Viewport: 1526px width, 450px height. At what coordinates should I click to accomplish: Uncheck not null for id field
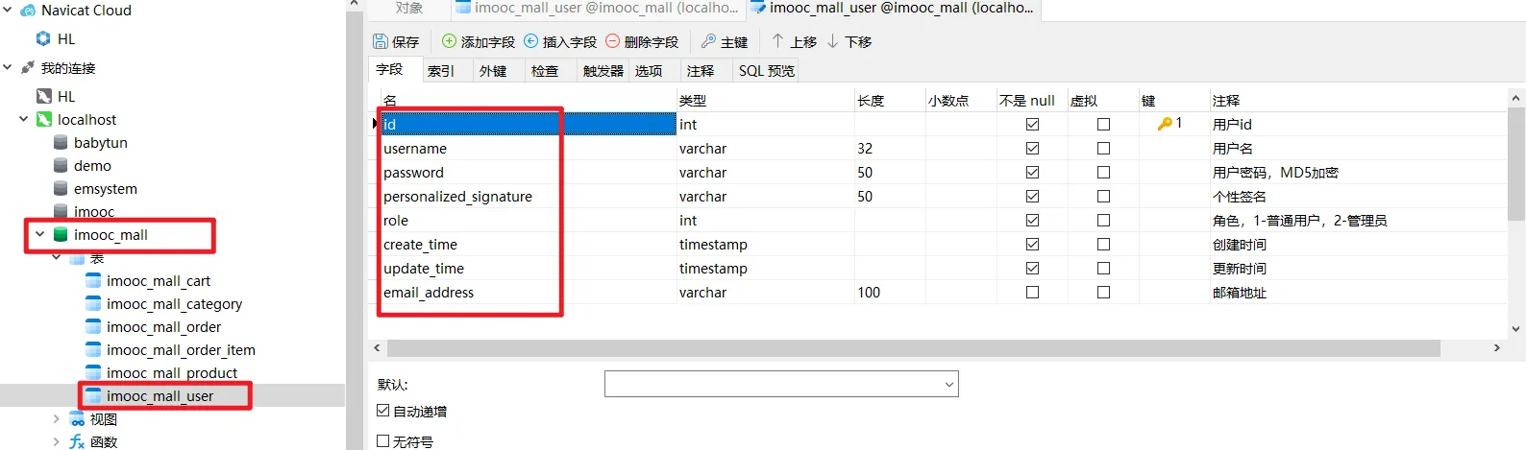pos(1032,124)
